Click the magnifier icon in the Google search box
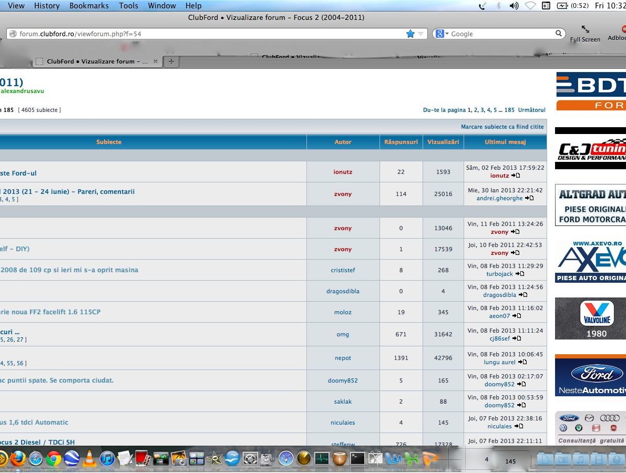 [x=559, y=34]
